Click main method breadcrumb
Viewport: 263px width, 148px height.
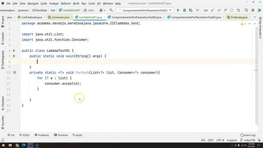point(89,10)
